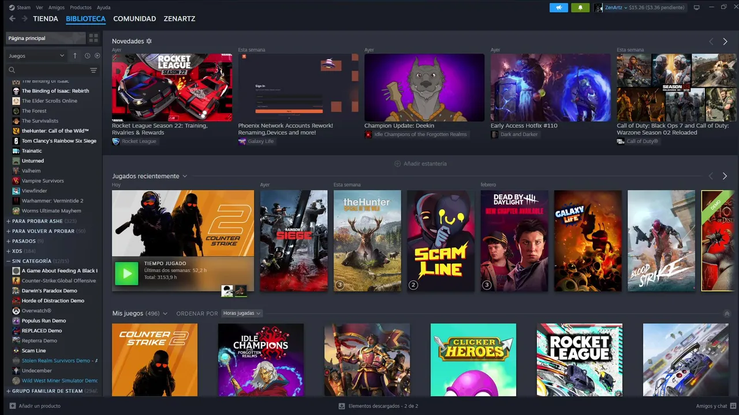Open the Amigos menu
The width and height of the screenshot is (739, 415).
click(x=57, y=7)
